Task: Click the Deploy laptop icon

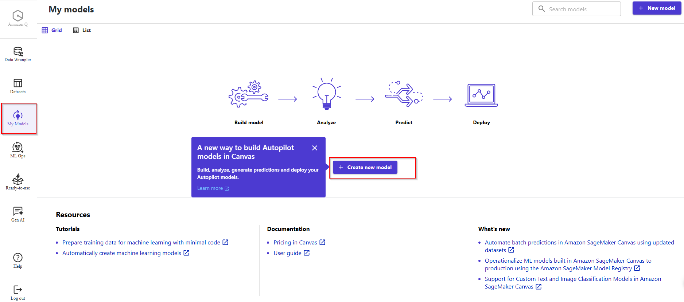Action: tap(481, 95)
